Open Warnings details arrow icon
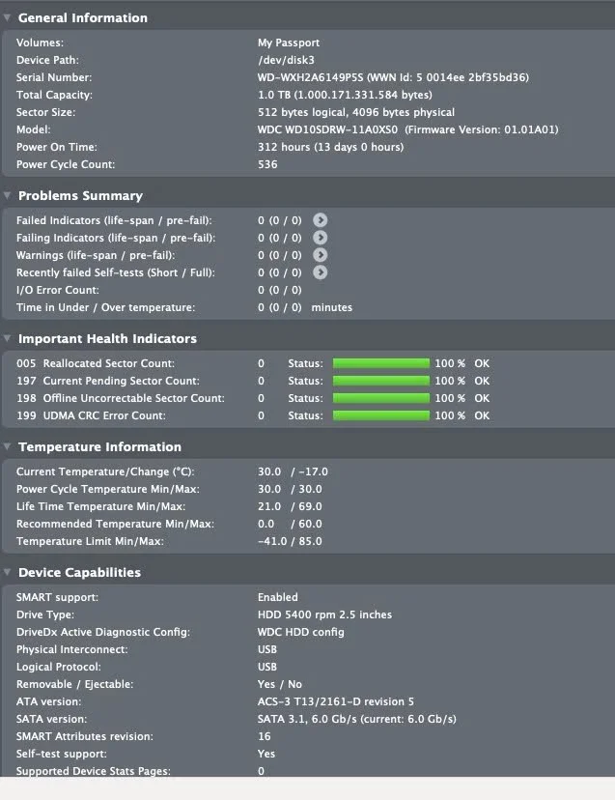This screenshot has height=800, width=615. (321, 255)
